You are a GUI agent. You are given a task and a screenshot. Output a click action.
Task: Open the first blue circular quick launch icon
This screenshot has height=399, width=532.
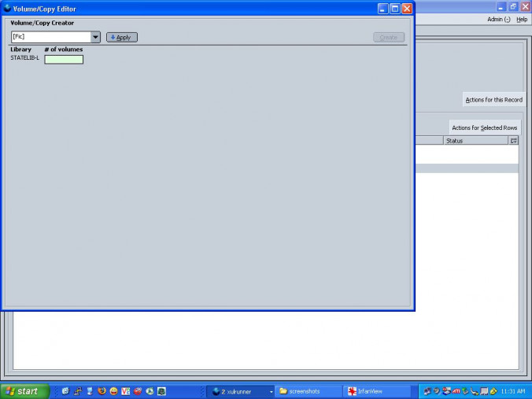[x=65, y=391]
